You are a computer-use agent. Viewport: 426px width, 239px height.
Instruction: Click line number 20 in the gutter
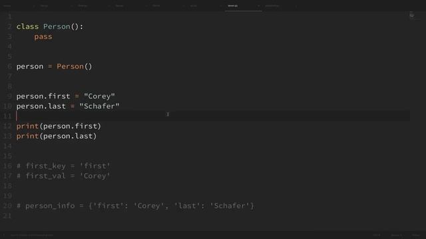[x=7, y=206]
